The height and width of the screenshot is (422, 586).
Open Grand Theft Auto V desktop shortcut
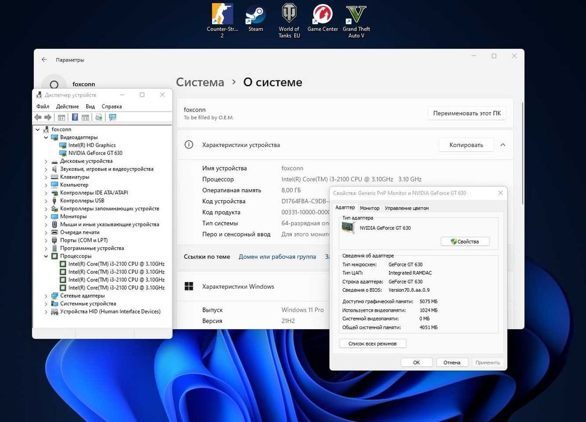tap(356, 21)
